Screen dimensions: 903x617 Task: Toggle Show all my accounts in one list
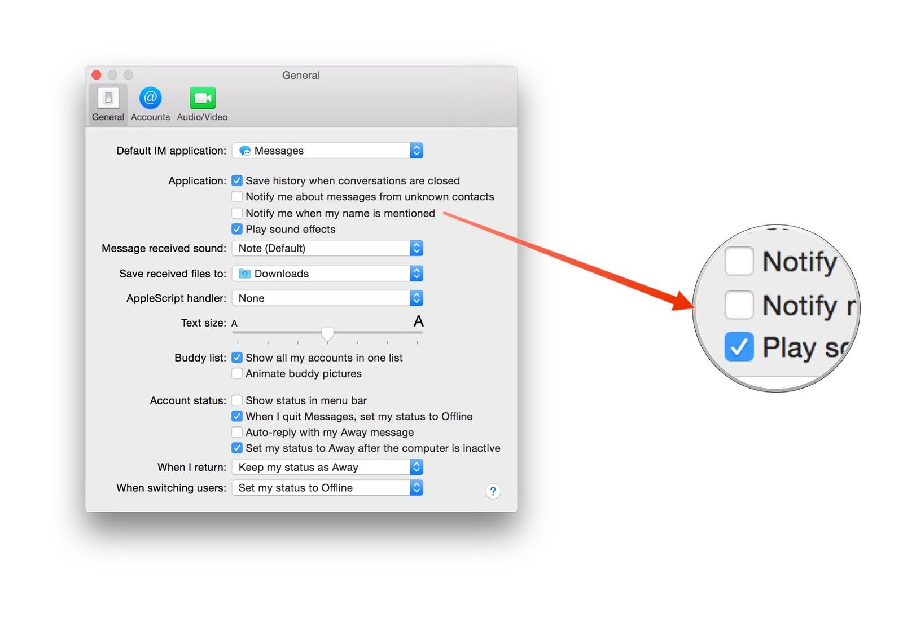tap(237, 358)
